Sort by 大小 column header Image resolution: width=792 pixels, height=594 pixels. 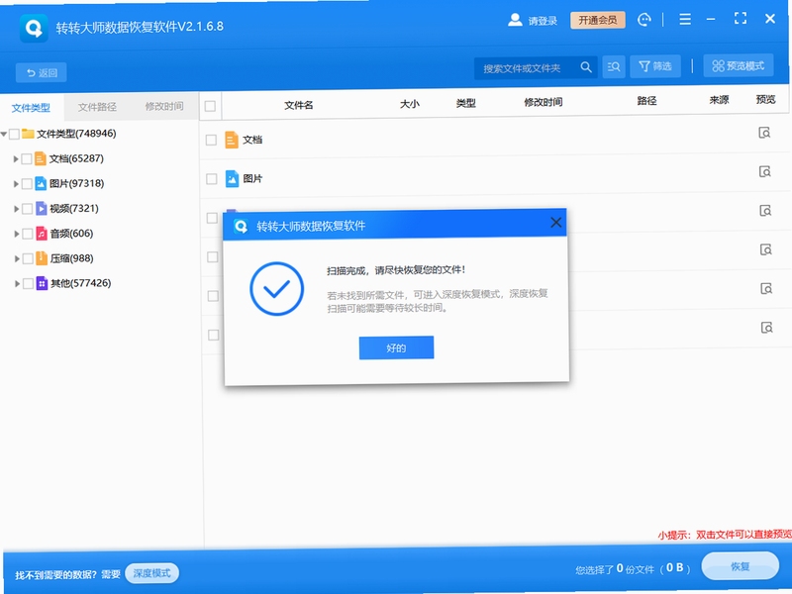[410, 104]
